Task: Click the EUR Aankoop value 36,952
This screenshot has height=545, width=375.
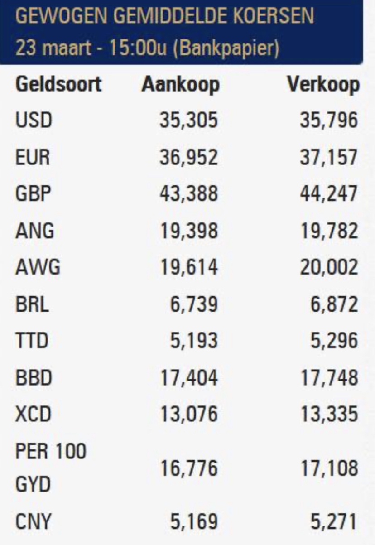Action: click(x=188, y=158)
